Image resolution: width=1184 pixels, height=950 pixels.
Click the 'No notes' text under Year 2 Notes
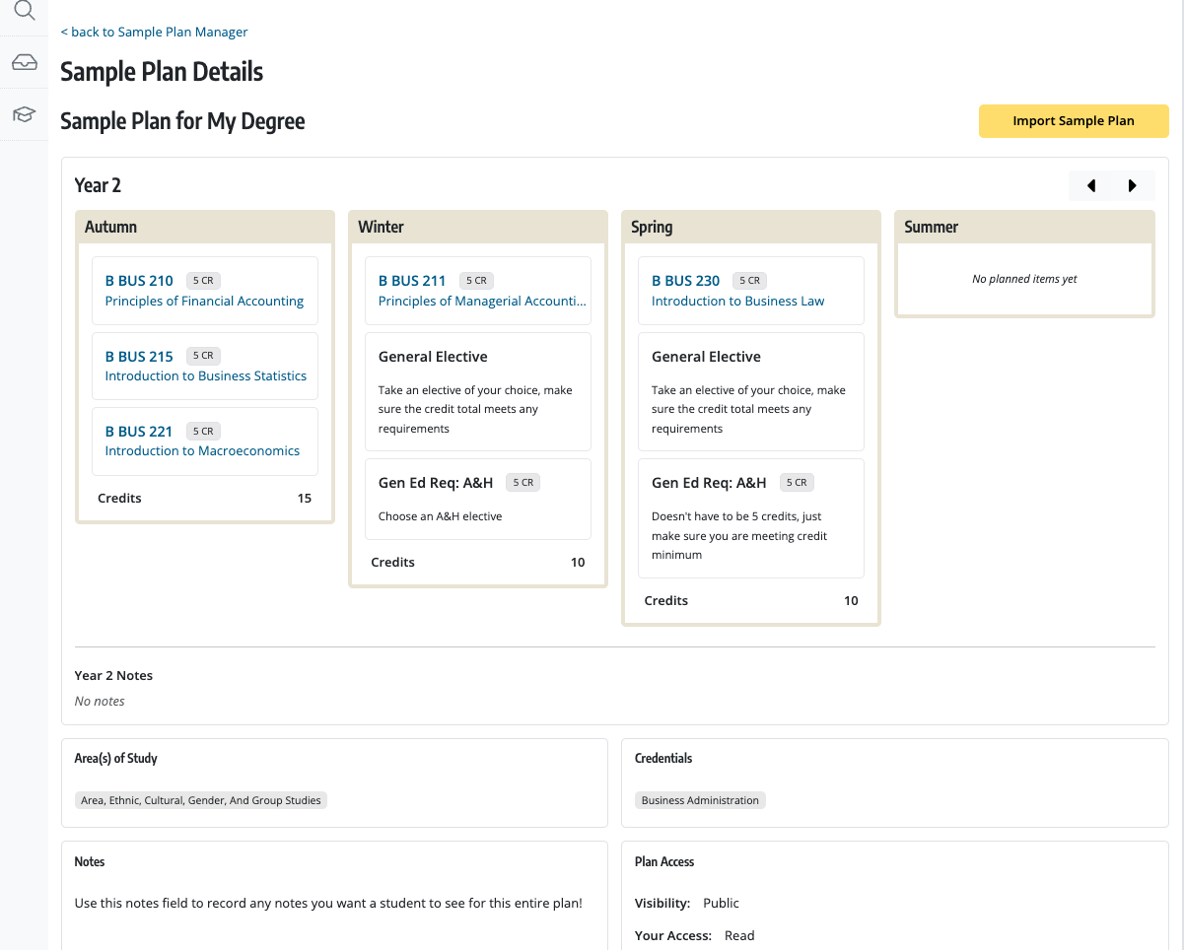pyautogui.click(x=100, y=702)
